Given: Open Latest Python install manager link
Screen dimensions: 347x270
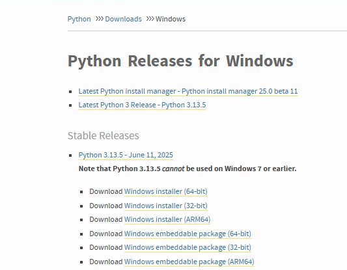Looking at the screenshot, I should (x=188, y=91).
